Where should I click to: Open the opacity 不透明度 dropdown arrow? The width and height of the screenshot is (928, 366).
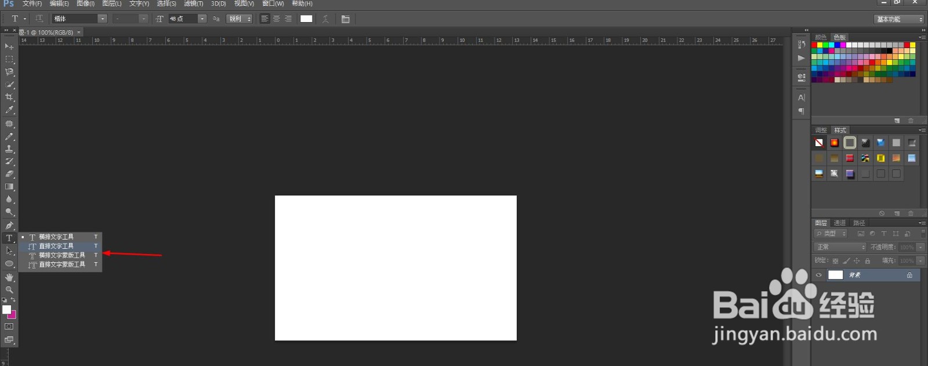click(x=920, y=247)
